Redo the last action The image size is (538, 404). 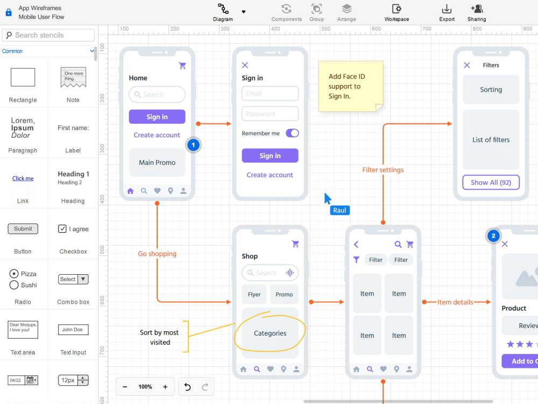click(205, 387)
